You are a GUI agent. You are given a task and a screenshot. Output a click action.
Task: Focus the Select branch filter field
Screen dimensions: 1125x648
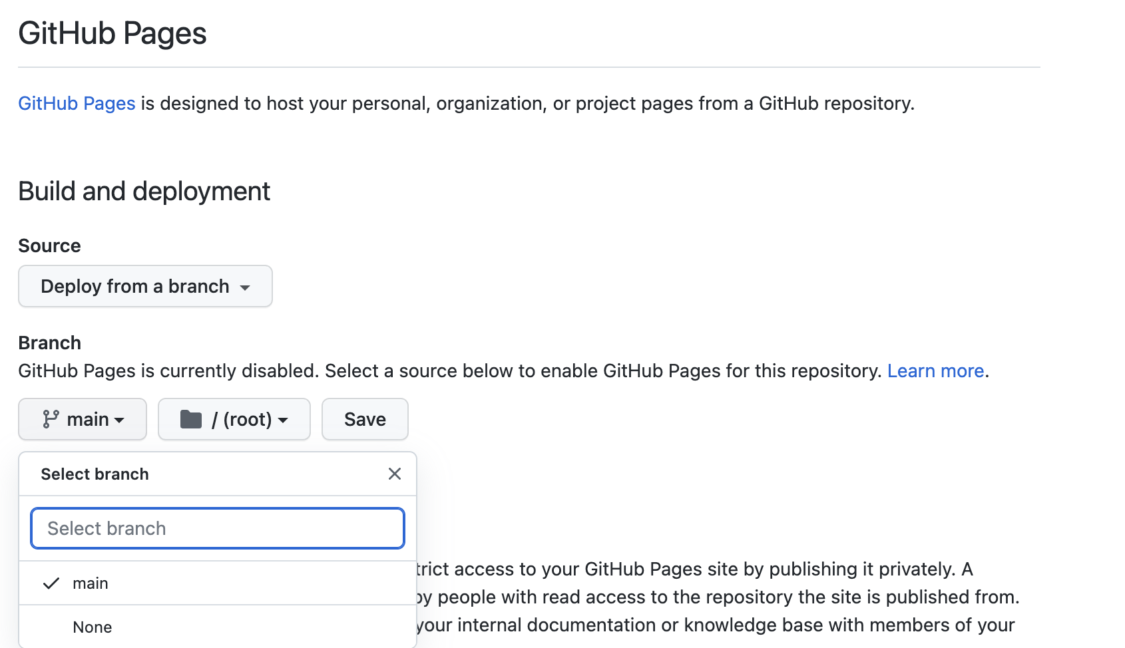coord(218,528)
